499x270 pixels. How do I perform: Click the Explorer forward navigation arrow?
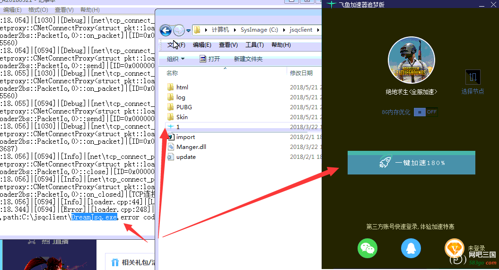point(179,30)
